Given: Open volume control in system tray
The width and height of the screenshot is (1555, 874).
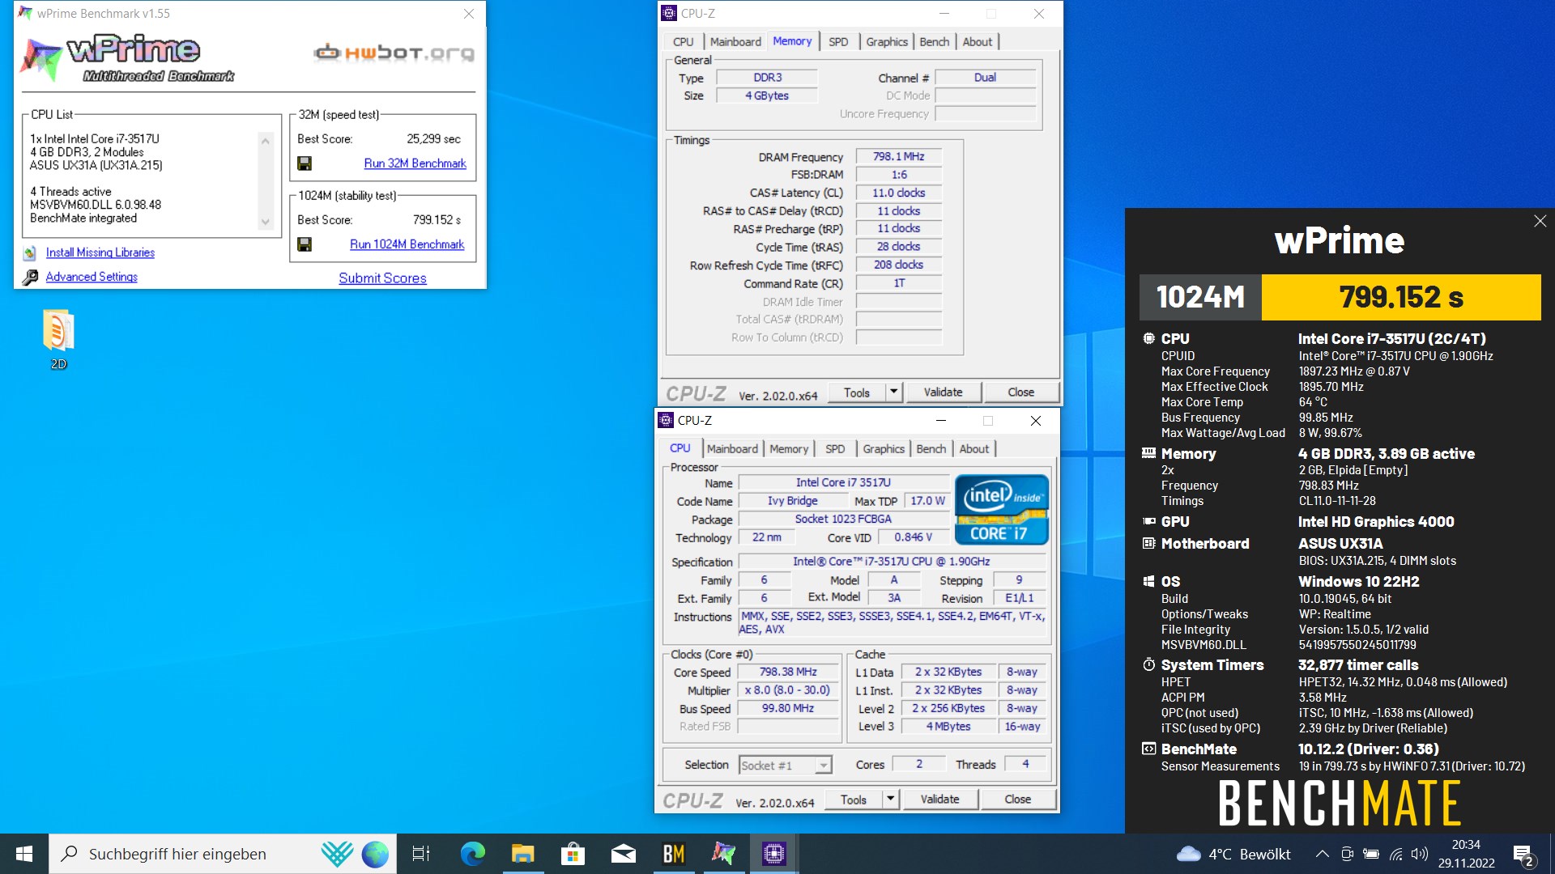Looking at the screenshot, I should tap(1419, 854).
